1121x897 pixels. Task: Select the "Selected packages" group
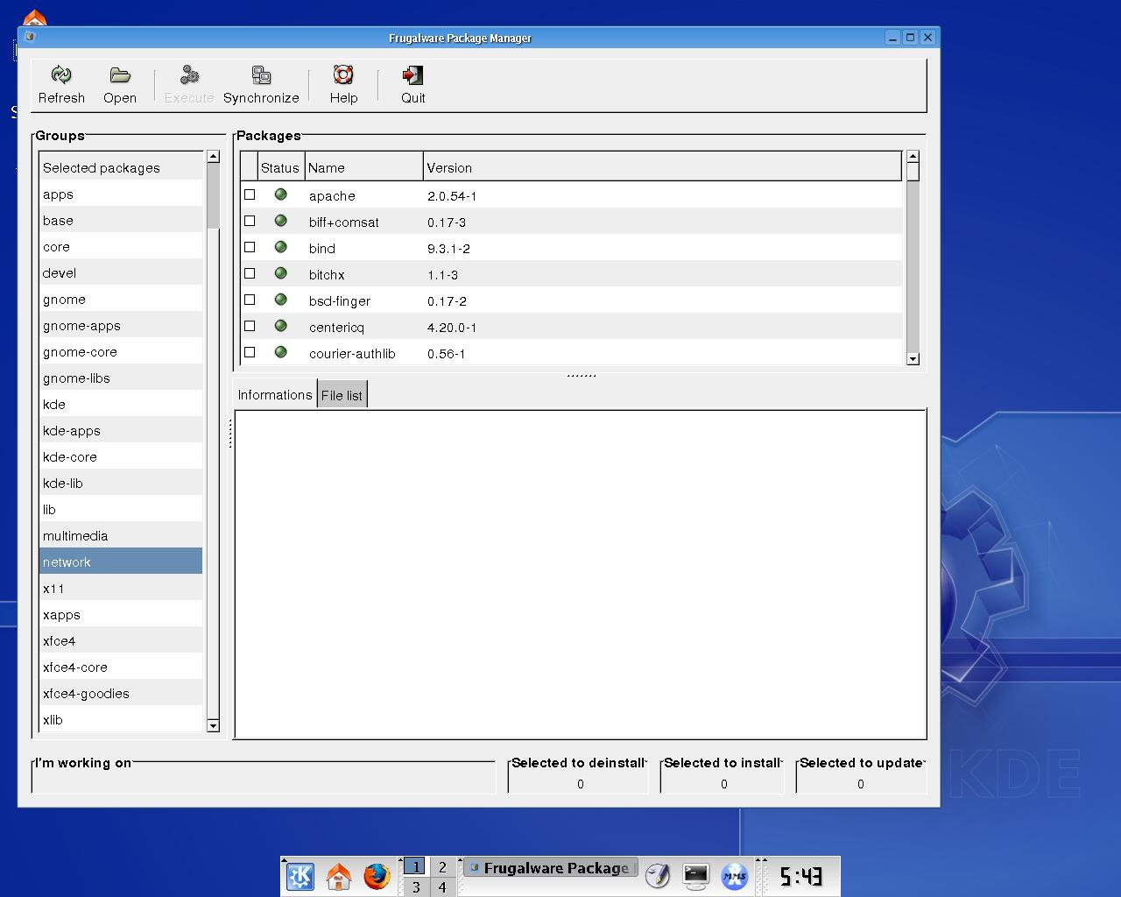121,167
